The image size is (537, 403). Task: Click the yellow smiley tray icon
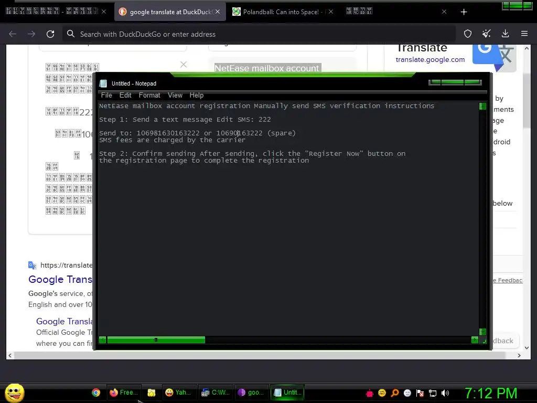point(382,393)
